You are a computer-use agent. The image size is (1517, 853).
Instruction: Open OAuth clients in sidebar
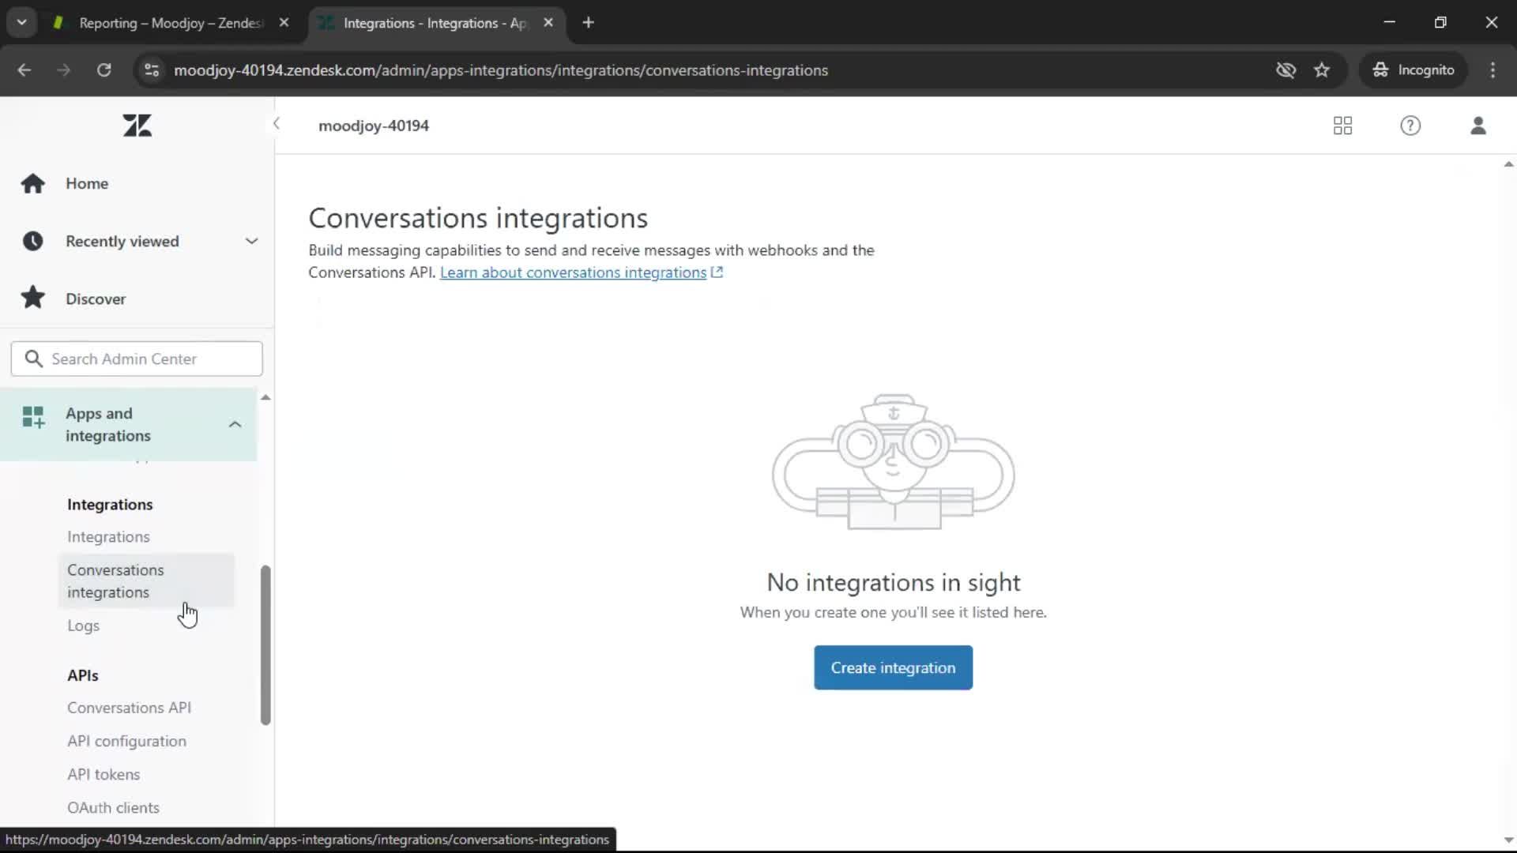point(113,807)
